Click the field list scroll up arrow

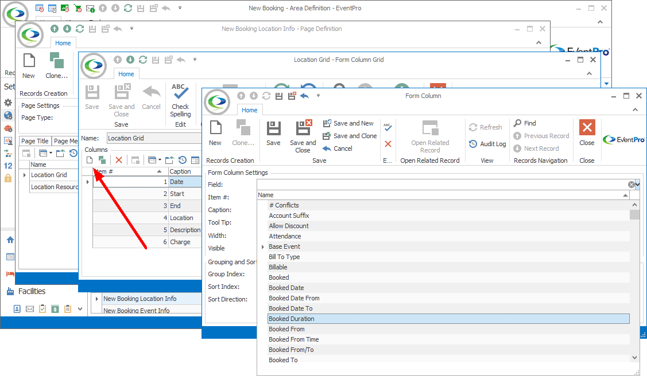click(x=634, y=205)
